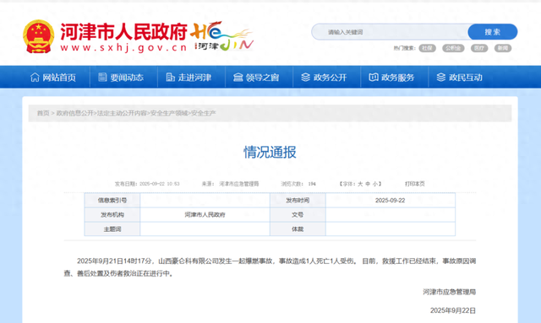The height and width of the screenshot is (323, 541).
Task: Click the 河津市人民政府 site title text
Action: tap(123, 32)
